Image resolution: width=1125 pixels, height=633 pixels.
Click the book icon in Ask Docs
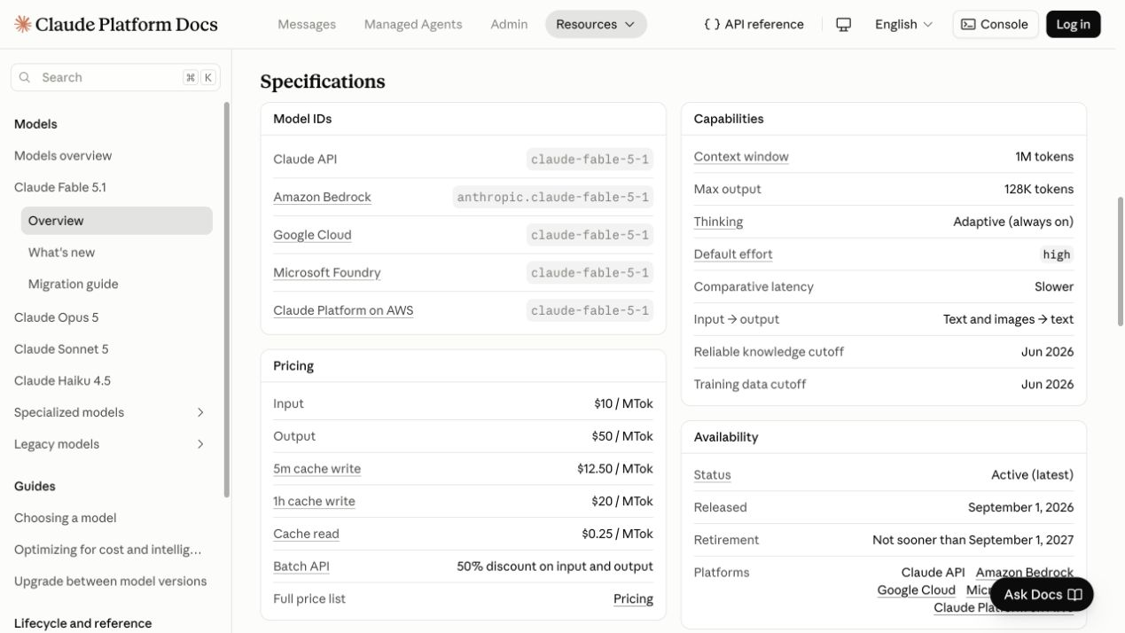pyautogui.click(x=1074, y=595)
